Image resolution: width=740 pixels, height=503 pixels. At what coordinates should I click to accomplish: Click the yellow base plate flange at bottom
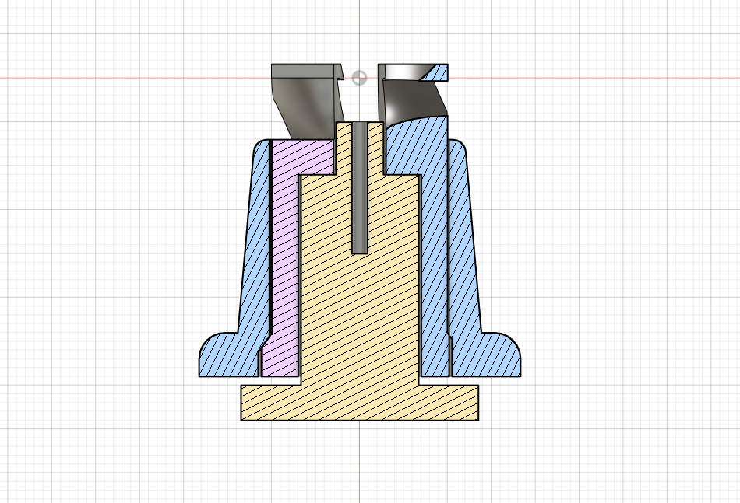359,403
